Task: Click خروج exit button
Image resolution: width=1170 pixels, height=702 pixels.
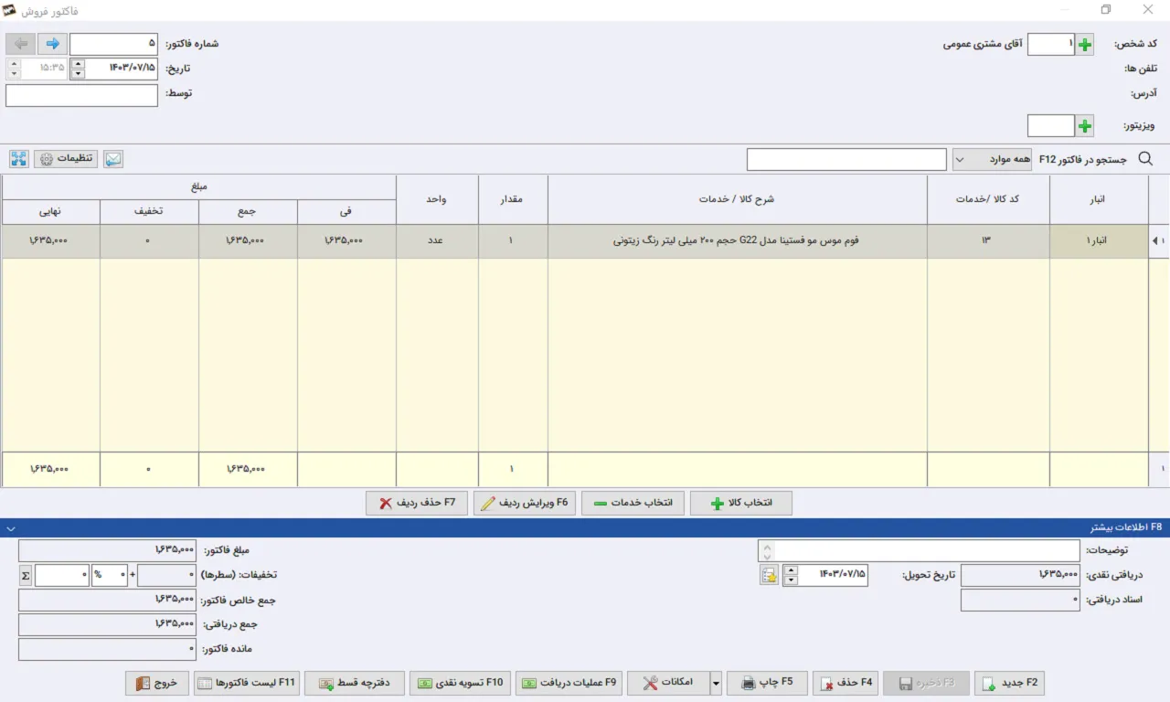Action: point(157,683)
